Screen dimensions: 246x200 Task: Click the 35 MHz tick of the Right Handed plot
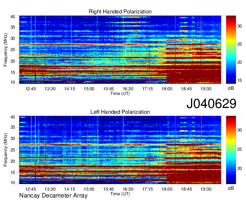pyautogui.click(x=13, y=27)
